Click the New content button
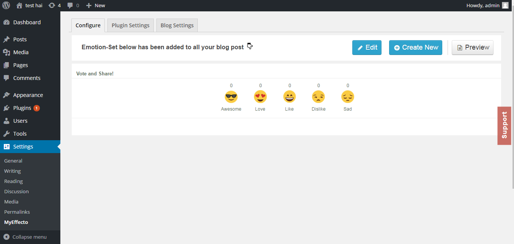This screenshot has width=514, height=244. 96,5
